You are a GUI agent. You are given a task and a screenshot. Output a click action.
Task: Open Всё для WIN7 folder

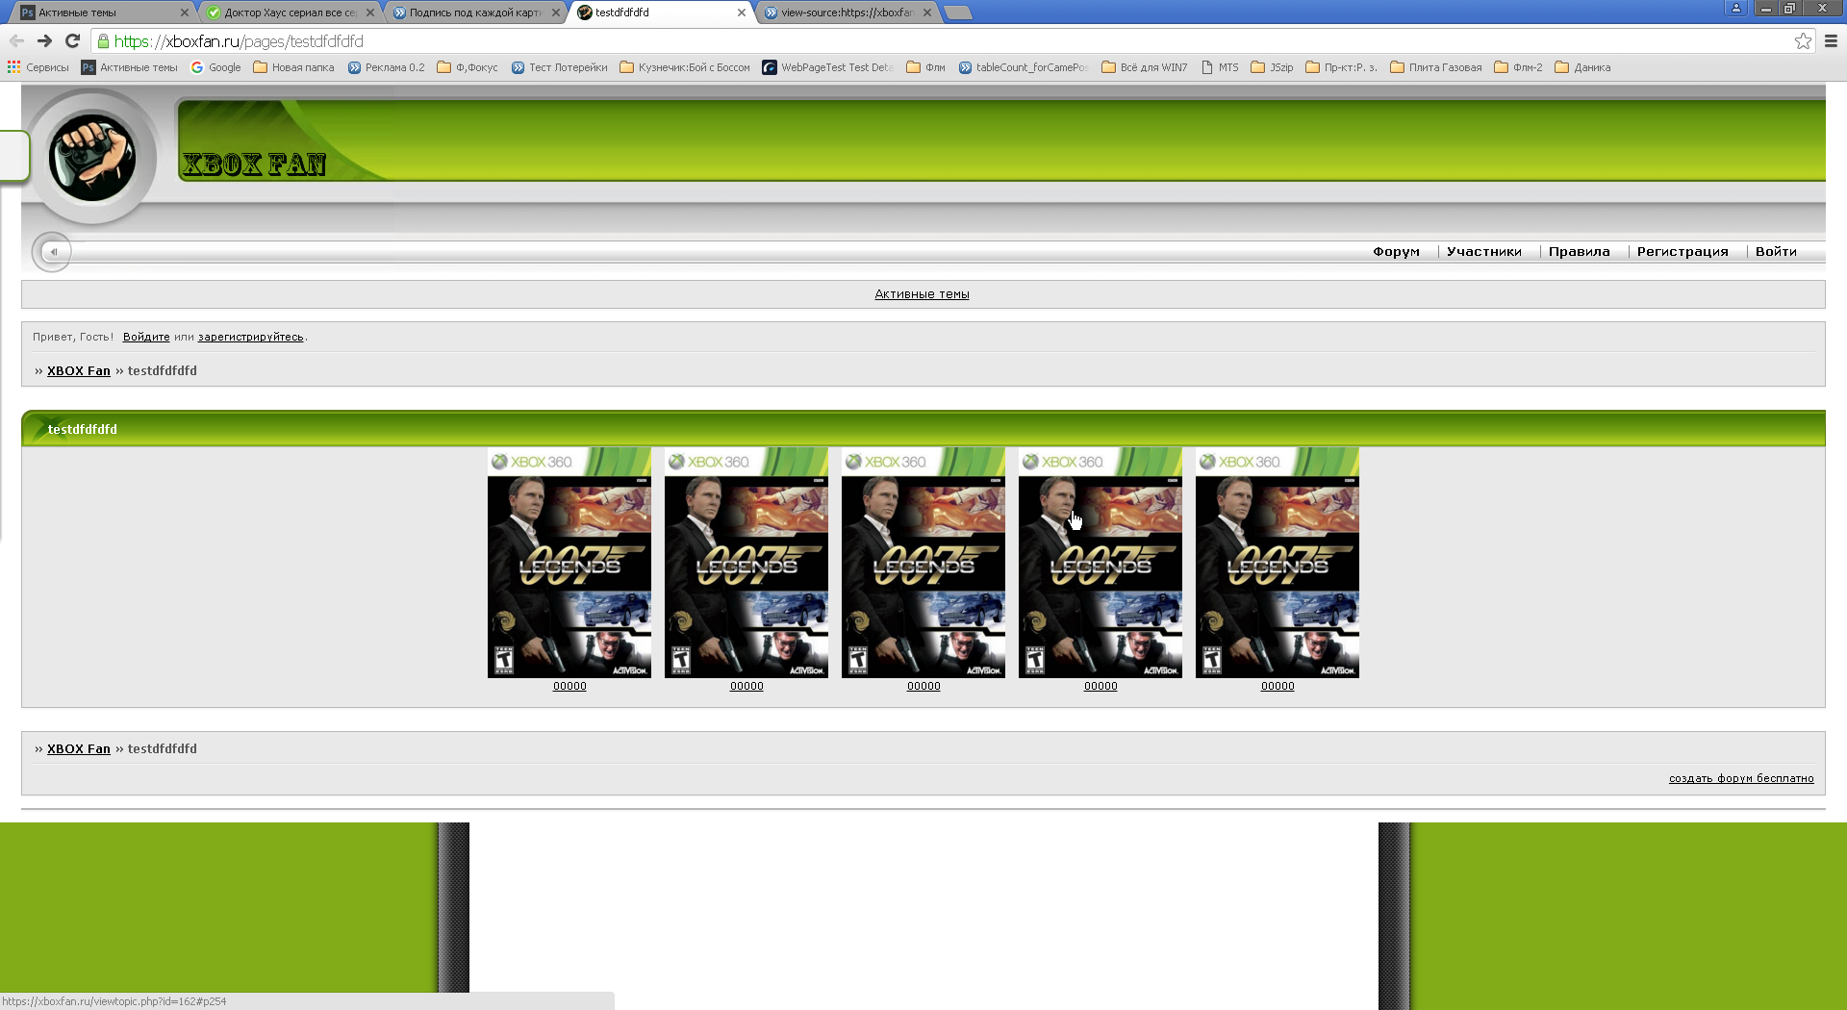[1145, 67]
